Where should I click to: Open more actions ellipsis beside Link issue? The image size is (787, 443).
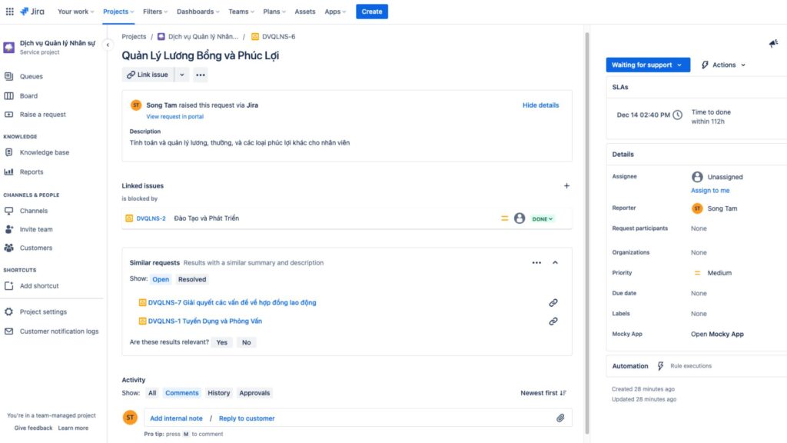(x=201, y=75)
